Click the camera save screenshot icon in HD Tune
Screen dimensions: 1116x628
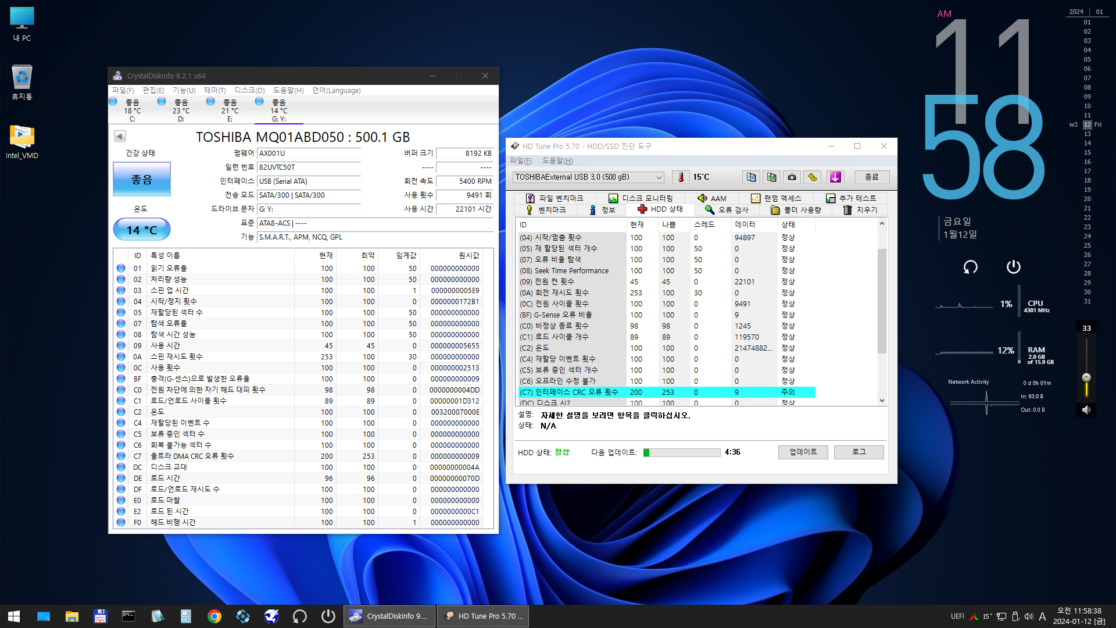792,177
